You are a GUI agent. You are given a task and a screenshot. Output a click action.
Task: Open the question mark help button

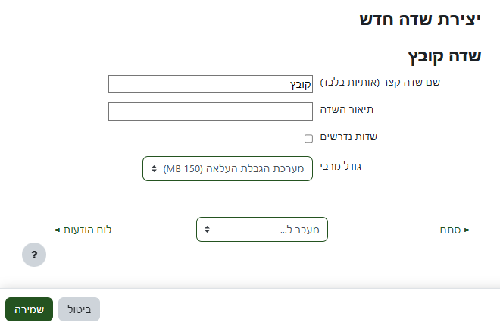[x=34, y=255]
